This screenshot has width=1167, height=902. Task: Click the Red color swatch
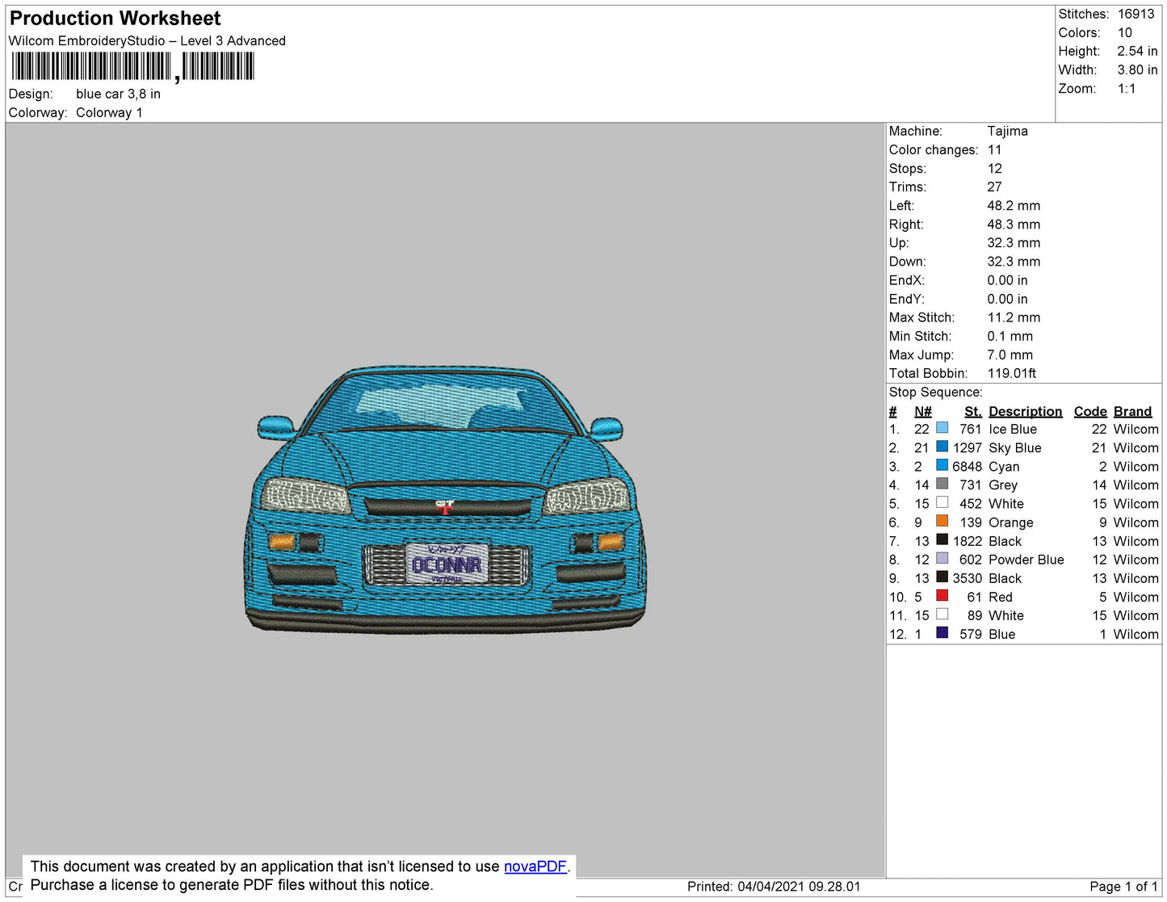[942, 596]
